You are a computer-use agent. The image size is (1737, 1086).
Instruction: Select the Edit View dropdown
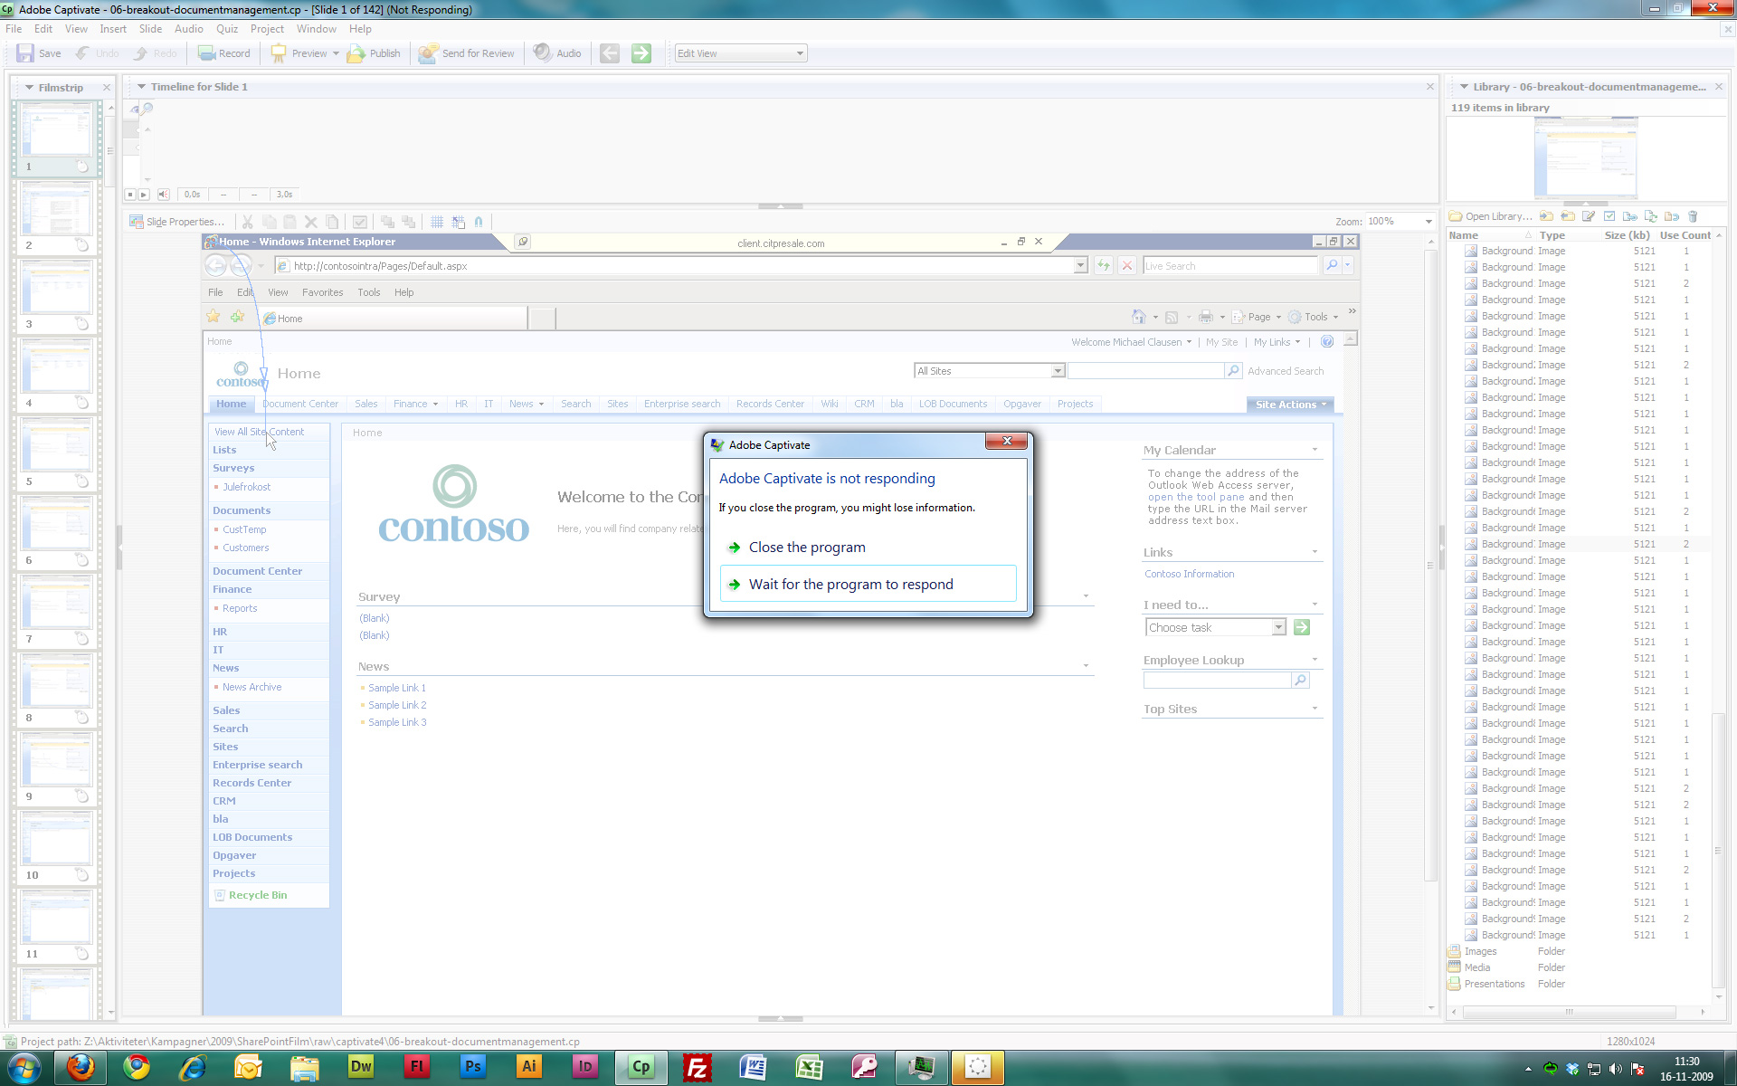point(739,52)
